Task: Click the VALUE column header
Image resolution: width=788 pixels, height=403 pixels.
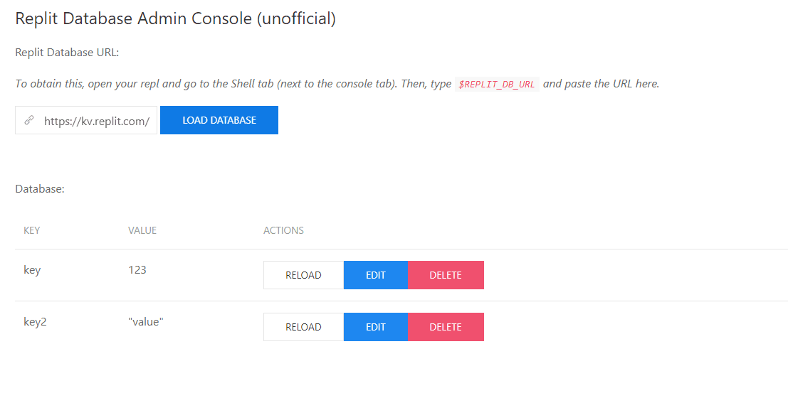Action: click(142, 230)
